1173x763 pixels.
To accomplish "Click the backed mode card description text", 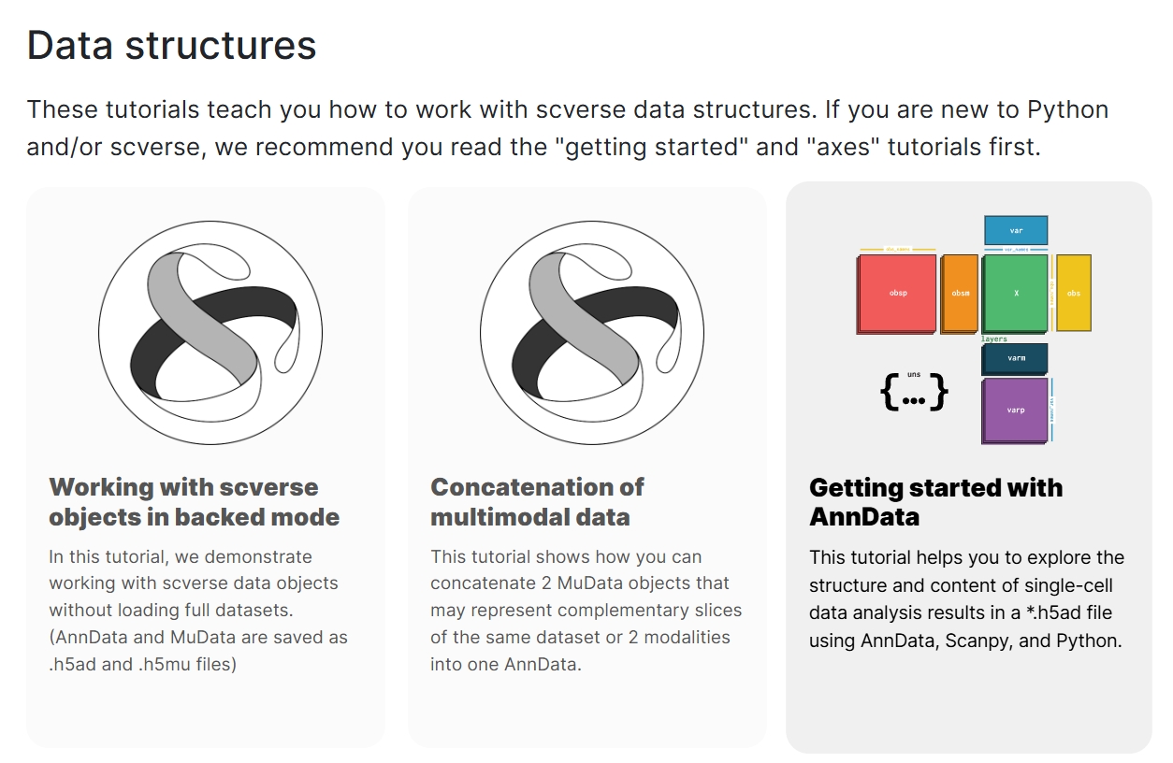I will pos(198,610).
